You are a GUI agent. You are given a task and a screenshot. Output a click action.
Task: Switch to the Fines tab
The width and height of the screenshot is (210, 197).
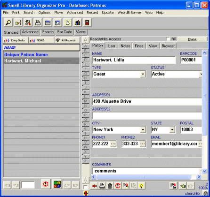point(139,46)
